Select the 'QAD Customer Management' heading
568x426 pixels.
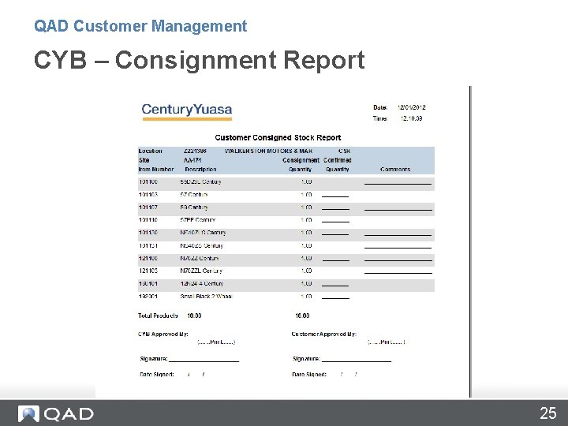[x=140, y=26]
